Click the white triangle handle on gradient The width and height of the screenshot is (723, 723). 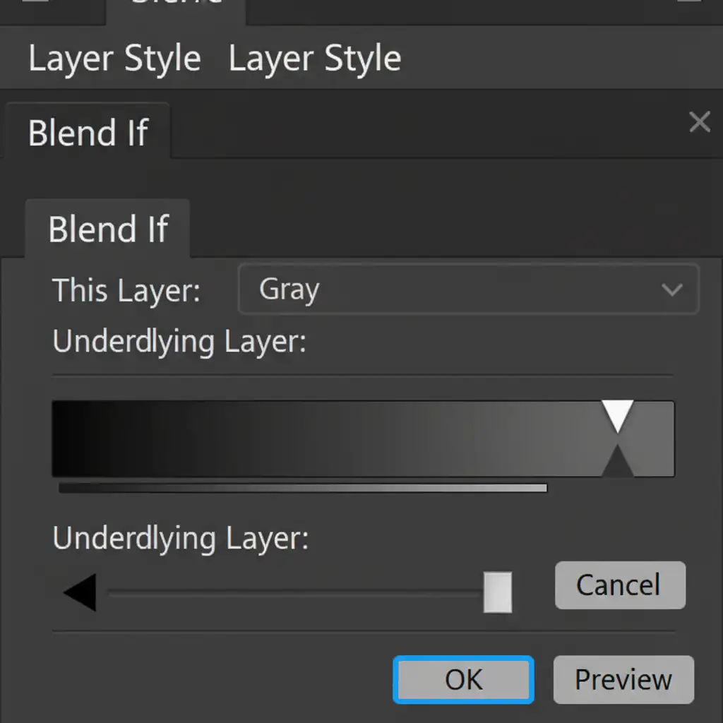pyautogui.click(x=618, y=415)
